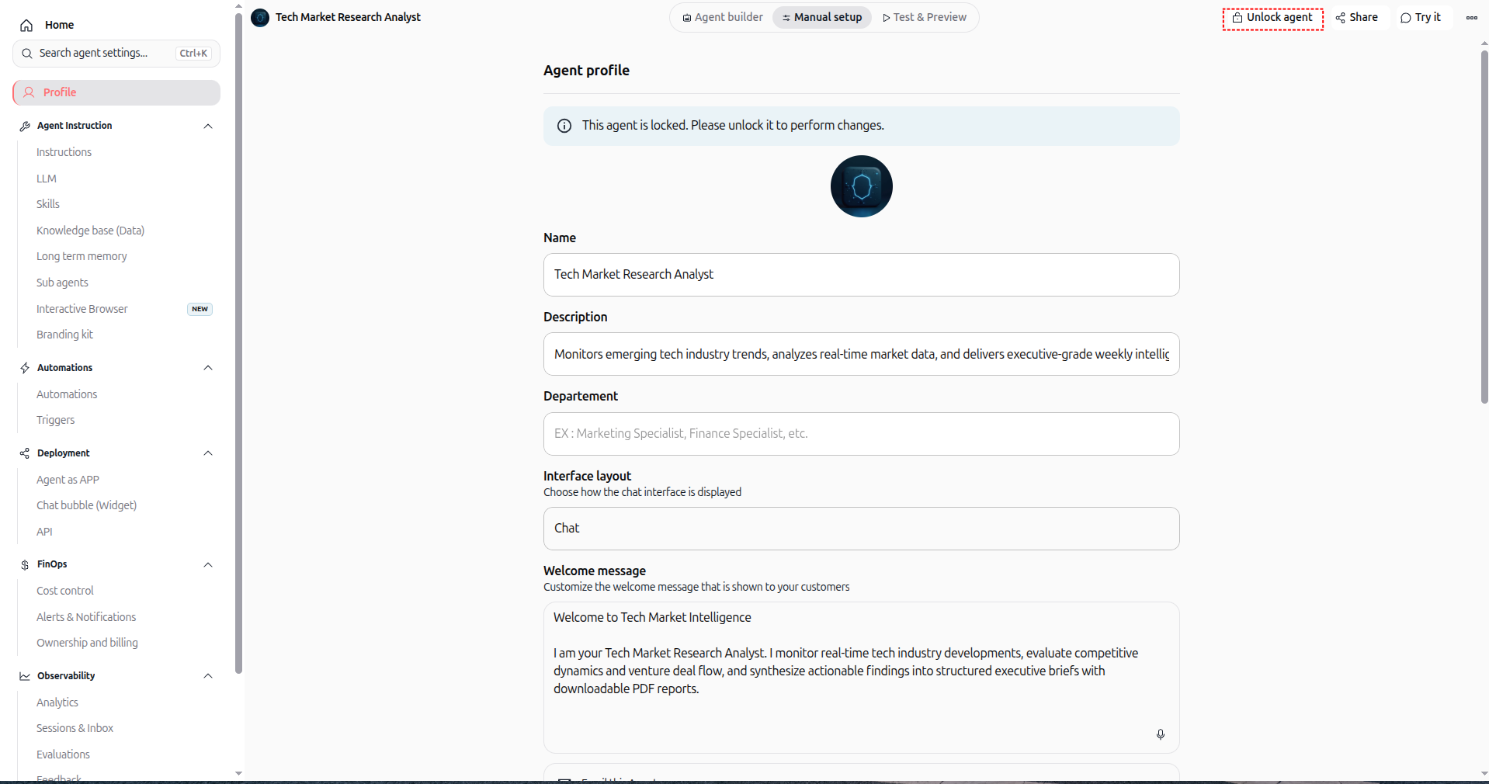Click the Share button
The image size is (1489, 784).
(x=1356, y=18)
